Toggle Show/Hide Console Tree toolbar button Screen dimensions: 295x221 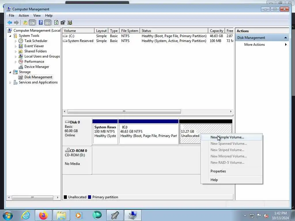32,23
